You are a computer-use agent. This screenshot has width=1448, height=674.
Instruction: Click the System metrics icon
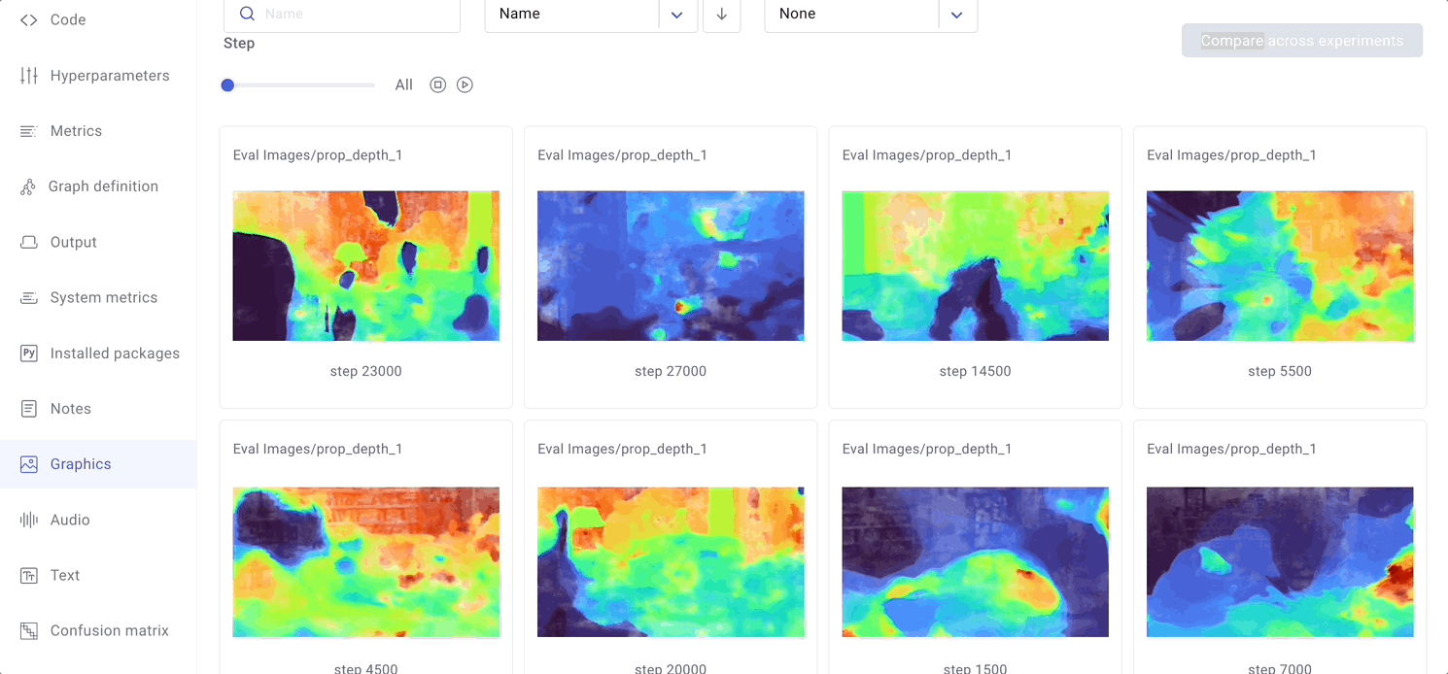coord(29,298)
